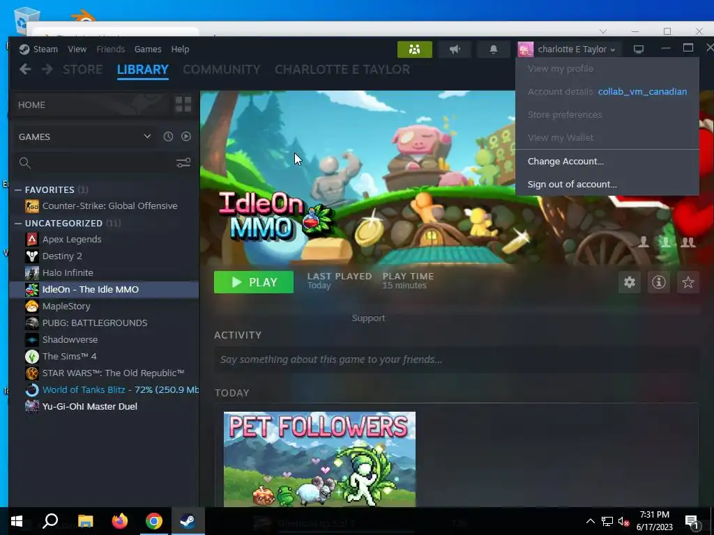Select the LIBRARY tab
The height and width of the screenshot is (535, 714).
point(142,70)
